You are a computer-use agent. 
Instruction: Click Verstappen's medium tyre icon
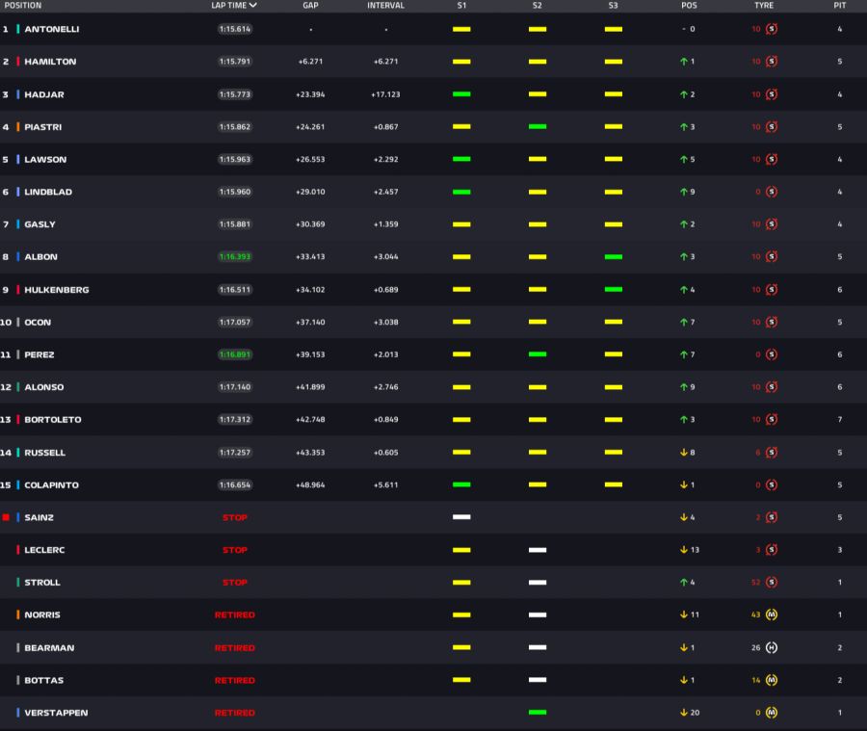tap(772, 713)
